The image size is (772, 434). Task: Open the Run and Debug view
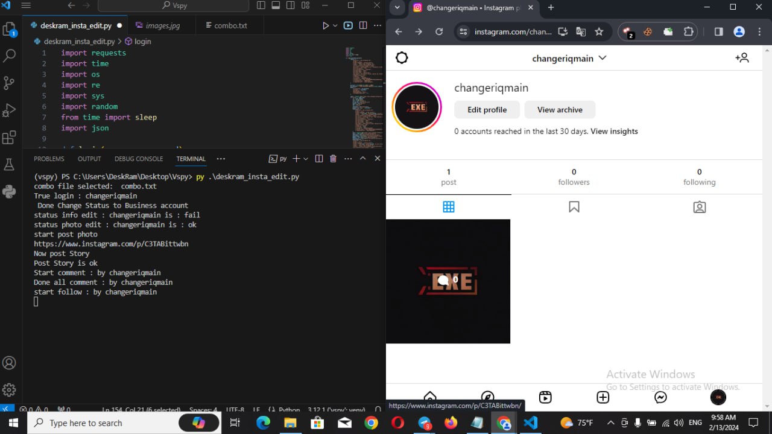(x=9, y=110)
